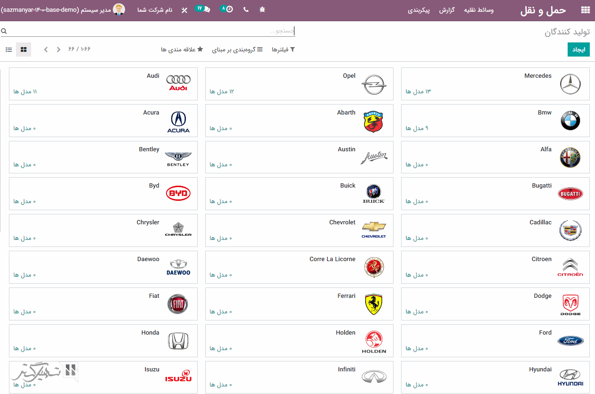Open the Buick manufacturer card

(299, 194)
